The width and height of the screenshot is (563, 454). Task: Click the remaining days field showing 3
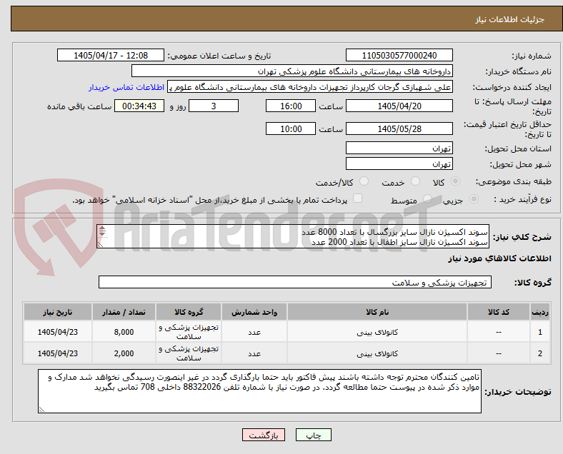214,106
